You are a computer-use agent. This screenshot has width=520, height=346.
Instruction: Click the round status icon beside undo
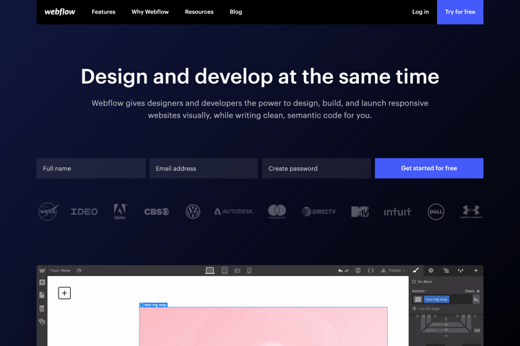(357, 270)
